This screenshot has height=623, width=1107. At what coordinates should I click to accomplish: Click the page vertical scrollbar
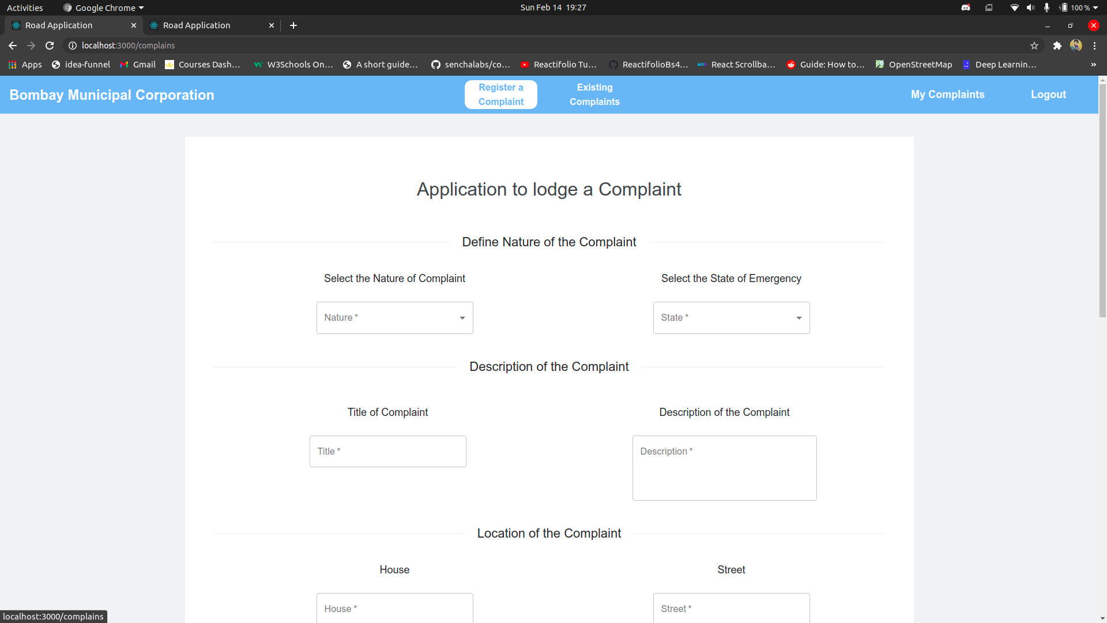1102,202
